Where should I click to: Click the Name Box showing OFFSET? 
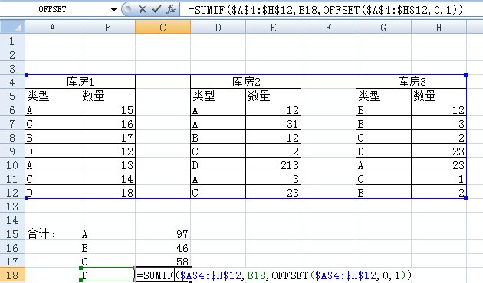click(x=52, y=9)
